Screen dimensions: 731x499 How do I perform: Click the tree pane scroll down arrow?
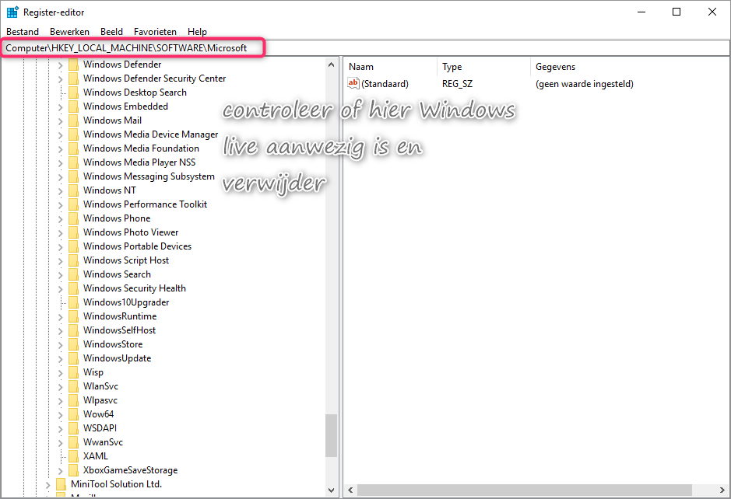point(331,490)
